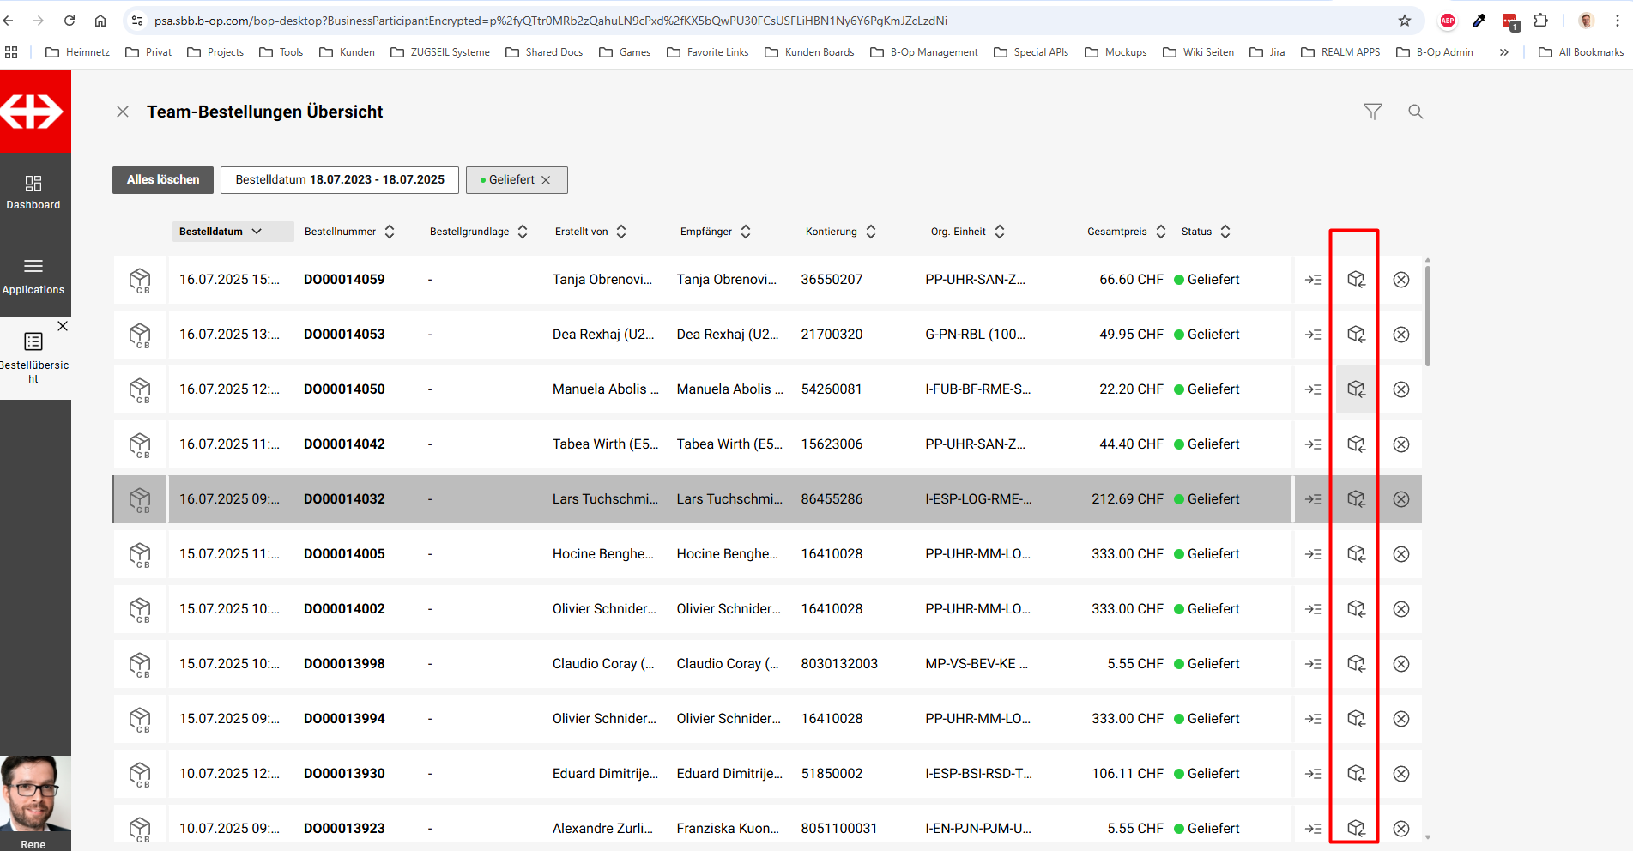
Task: Click cancel circle icon for order DO00013998
Action: coord(1400,664)
